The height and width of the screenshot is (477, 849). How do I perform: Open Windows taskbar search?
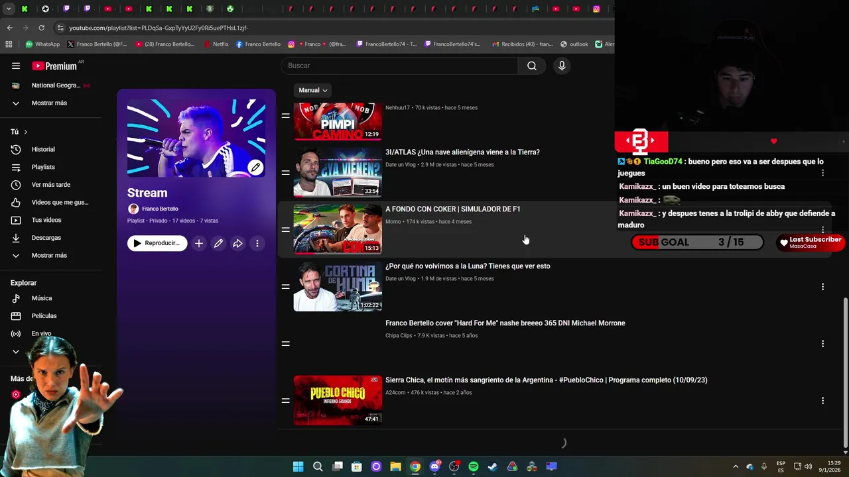point(318,466)
